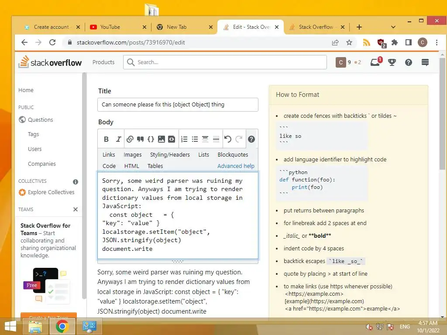
Task: Open the Products menu
Action: pos(103,62)
